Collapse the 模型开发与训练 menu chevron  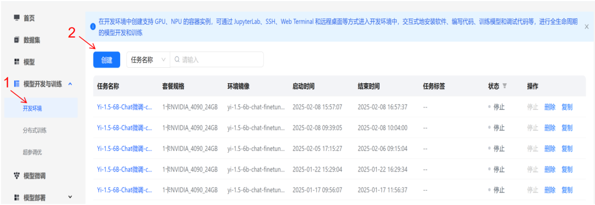tap(70, 84)
